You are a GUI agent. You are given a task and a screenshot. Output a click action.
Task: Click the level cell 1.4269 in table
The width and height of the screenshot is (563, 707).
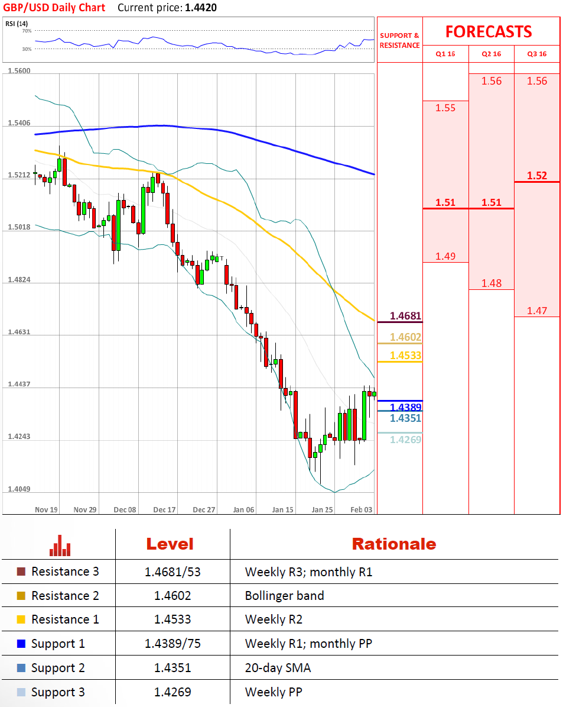(173, 692)
